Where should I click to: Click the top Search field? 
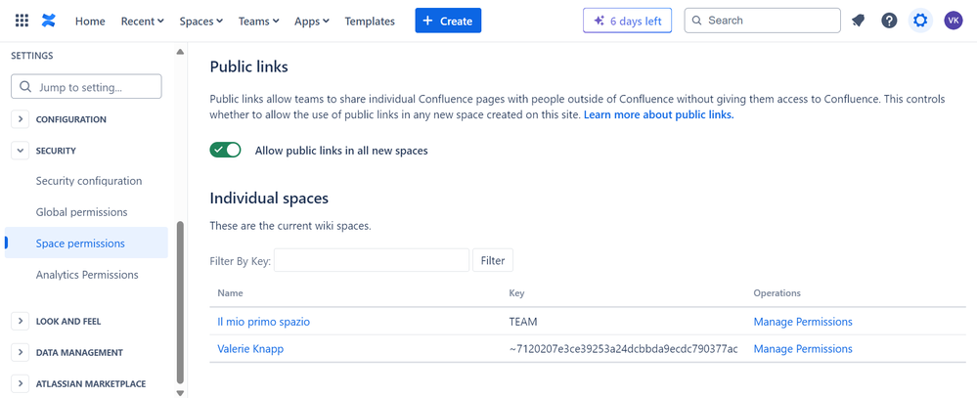click(x=763, y=21)
